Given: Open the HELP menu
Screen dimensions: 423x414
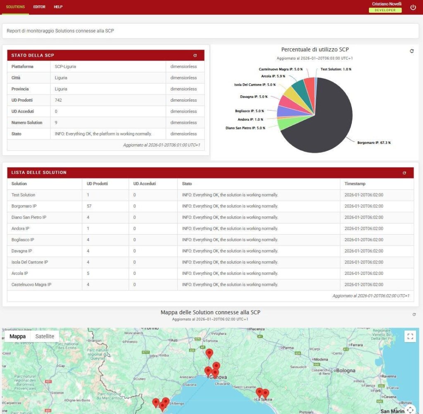Looking at the screenshot, I should [x=58, y=7].
